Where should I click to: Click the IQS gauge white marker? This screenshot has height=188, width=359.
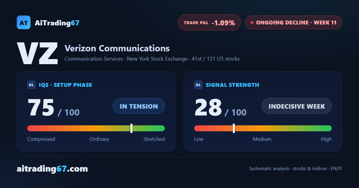point(132,128)
